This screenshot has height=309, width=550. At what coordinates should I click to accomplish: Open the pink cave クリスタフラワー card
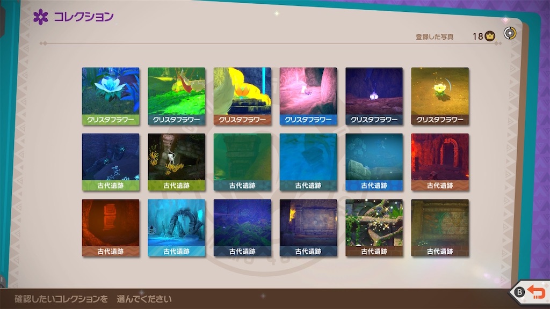308,97
